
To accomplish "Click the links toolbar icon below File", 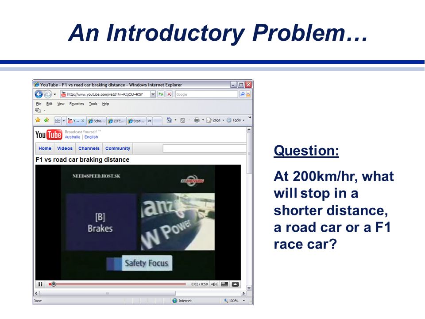I will point(38,110).
